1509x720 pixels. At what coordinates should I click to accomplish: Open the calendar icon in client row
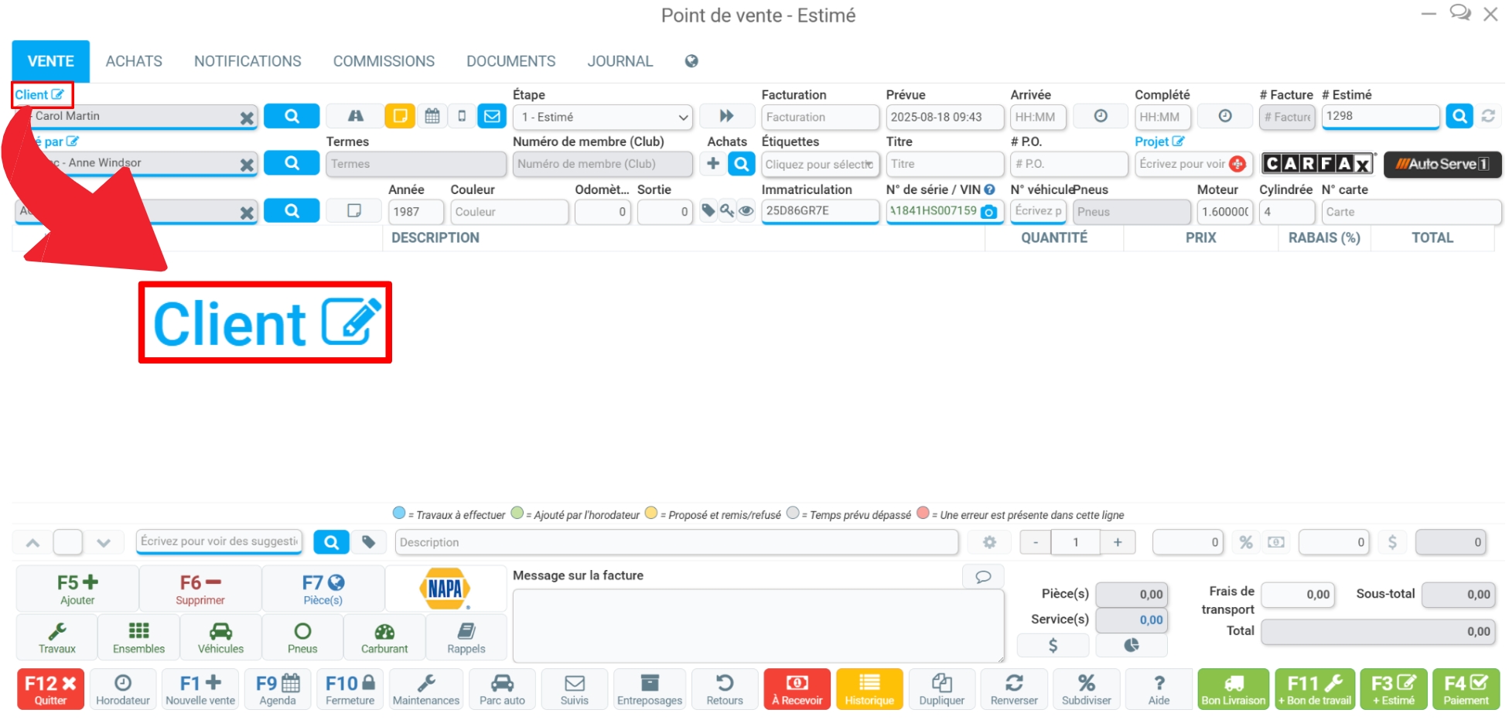pyautogui.click(x=432, y=117)
